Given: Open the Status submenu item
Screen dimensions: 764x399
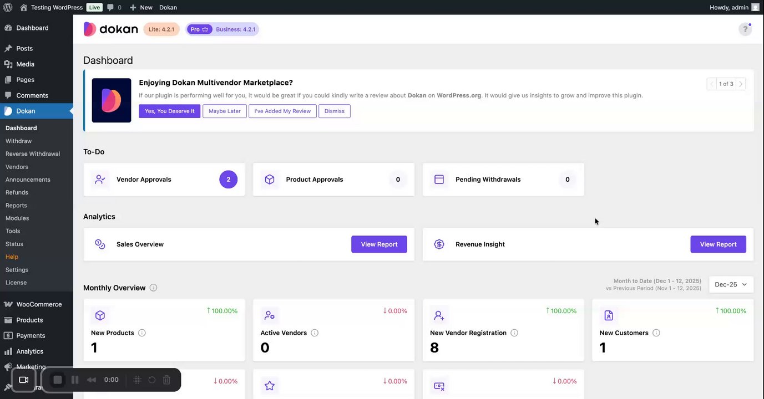Looking at the screenshot, I should (14, 244).
